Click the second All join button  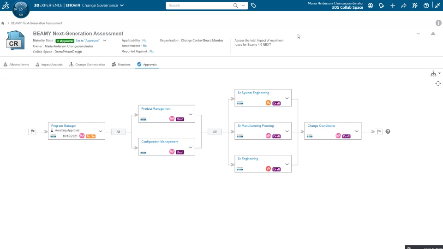coord(215,131)
